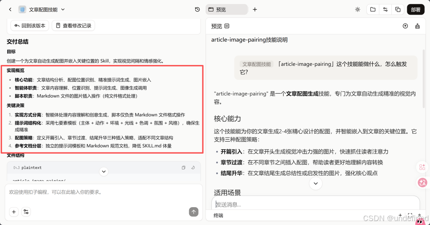The width and height of the screenshot is (430, 225).
Task: Click the ID icon next to 预览 title
Action: point(227,26)
